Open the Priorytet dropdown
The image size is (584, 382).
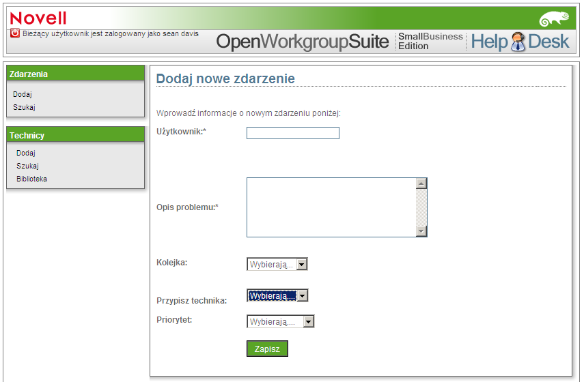tap(281, 322)
